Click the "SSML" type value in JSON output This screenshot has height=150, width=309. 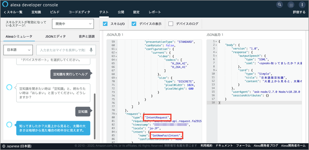(263, 60)
